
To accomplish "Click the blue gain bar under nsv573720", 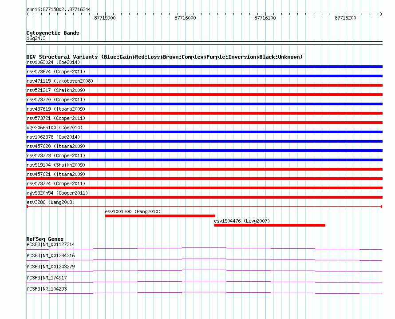I will click(204, 104).
